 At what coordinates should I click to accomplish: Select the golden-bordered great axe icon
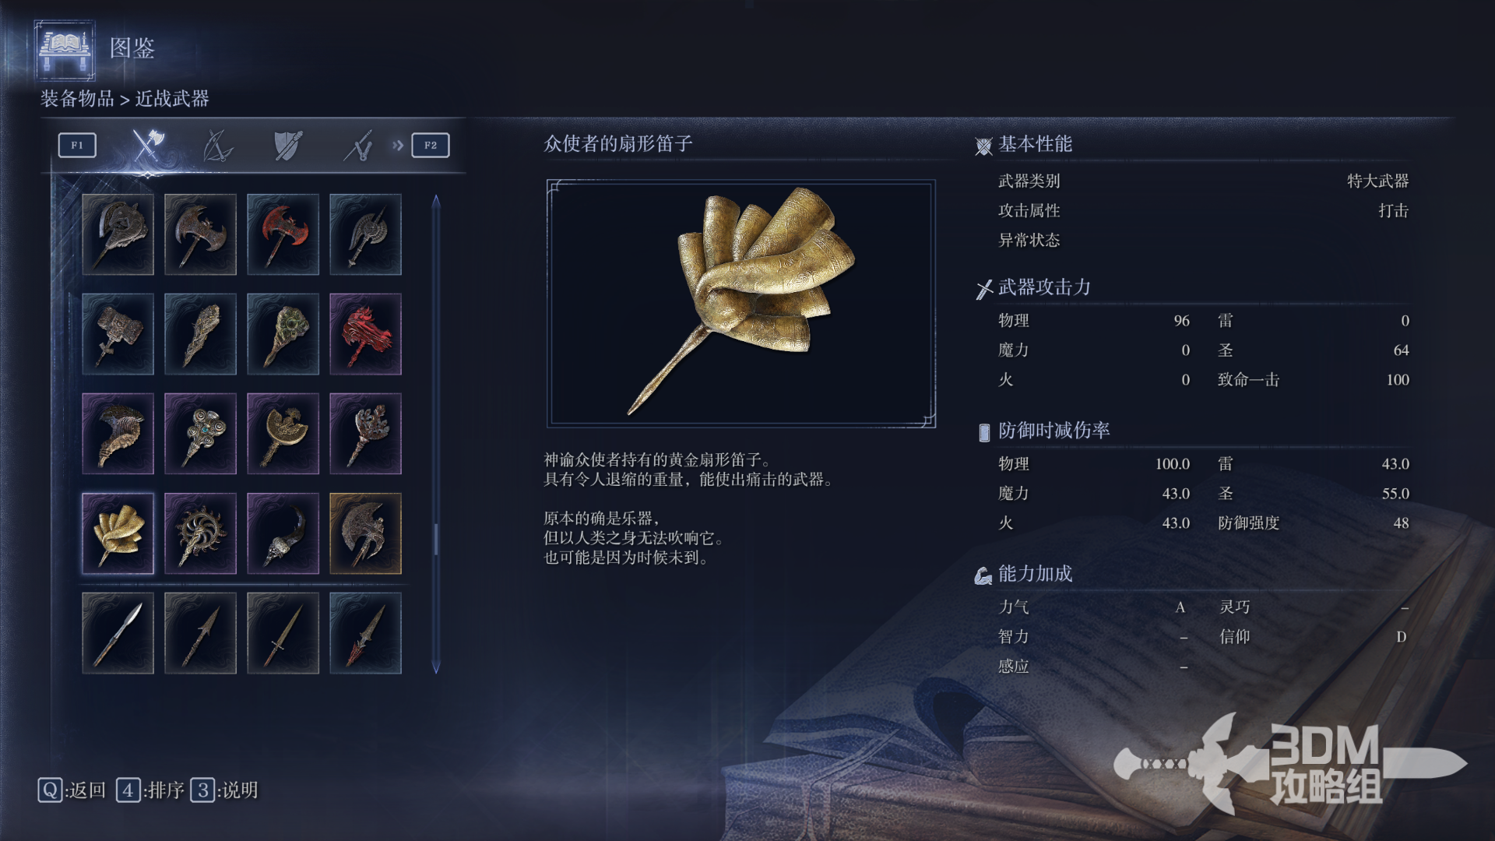coord(365,533)
